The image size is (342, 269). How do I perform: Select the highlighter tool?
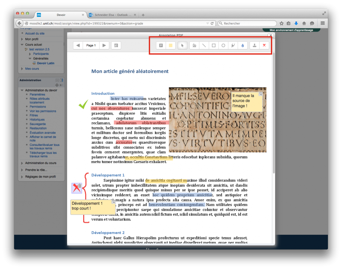pos(233,45)
